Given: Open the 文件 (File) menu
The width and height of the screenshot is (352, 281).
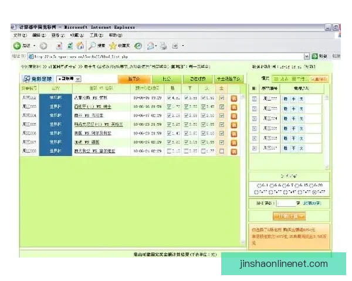Looking at the screenshot, I should [x=20, y=35].
